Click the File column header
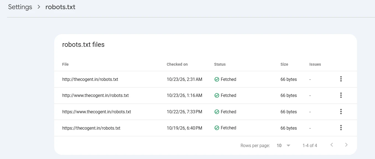375x159 pixels. (65, 64)
